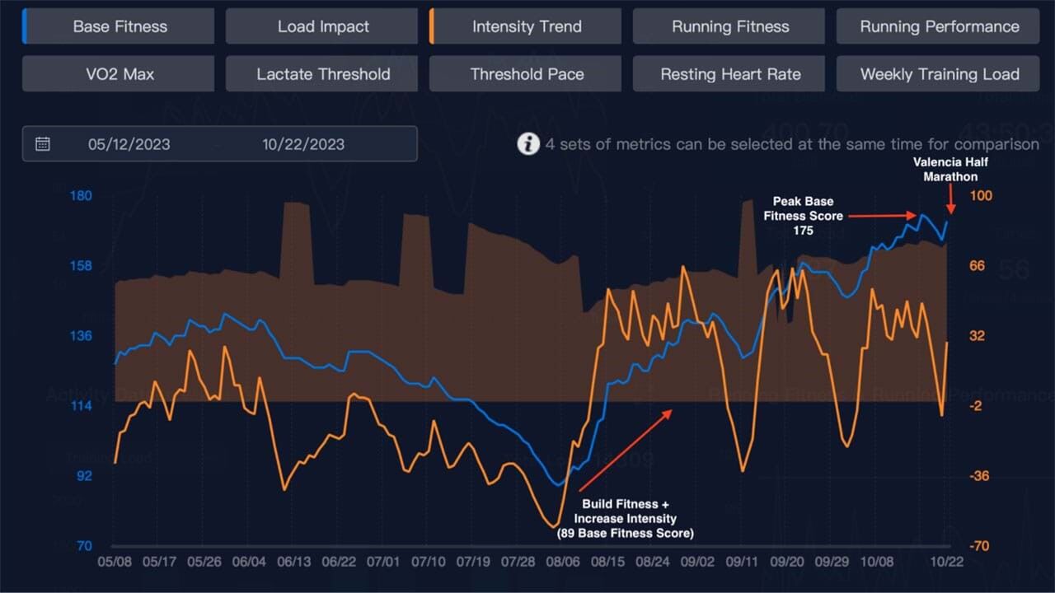Click the Build Fitness + Increase Intensity annotation
The height and width of the screenshot is (593, 1055).
click(626, 519)
